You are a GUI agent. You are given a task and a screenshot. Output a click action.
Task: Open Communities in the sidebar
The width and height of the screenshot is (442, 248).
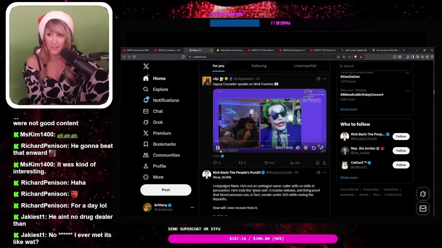point(162,155)
